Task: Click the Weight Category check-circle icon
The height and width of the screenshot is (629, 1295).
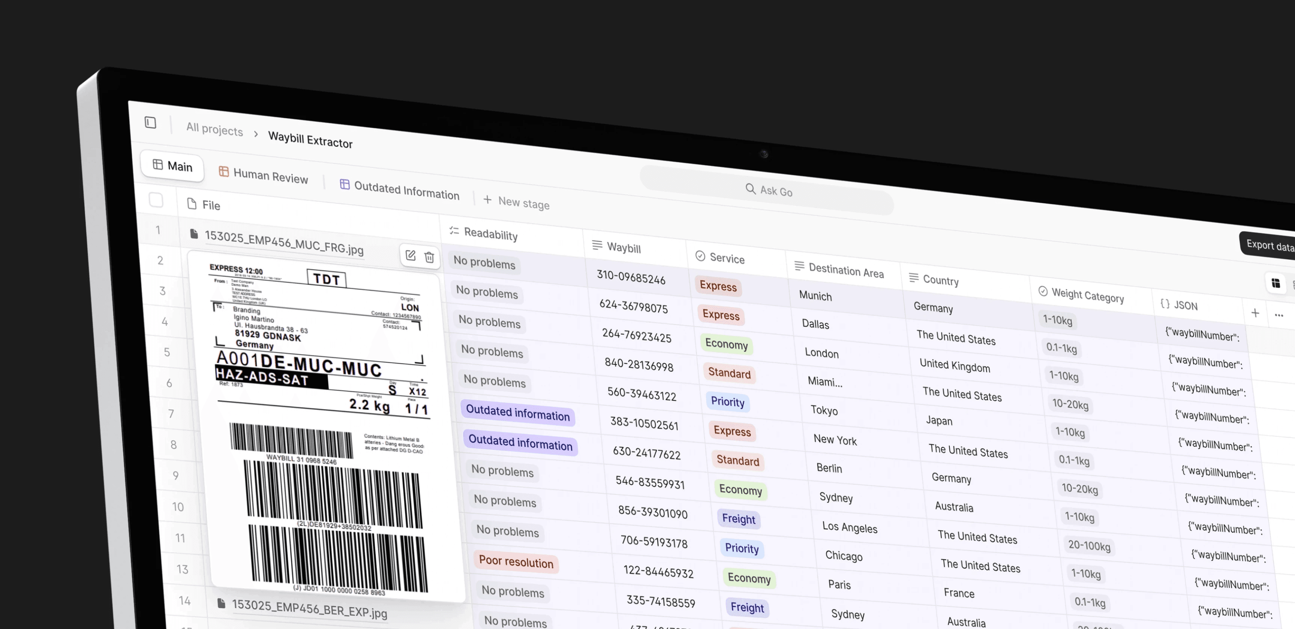Action: pyautogui.click(x=1043, y=291)
